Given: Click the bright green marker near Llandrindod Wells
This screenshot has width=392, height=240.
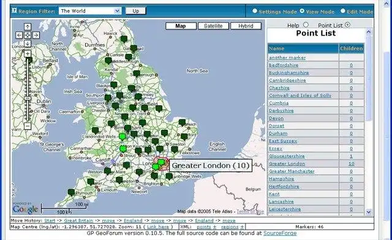Looking at the screenshot, I should coord(122,137).
